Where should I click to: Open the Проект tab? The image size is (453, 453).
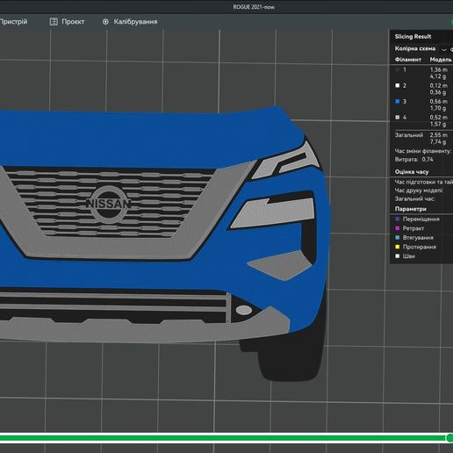[73, 22]
